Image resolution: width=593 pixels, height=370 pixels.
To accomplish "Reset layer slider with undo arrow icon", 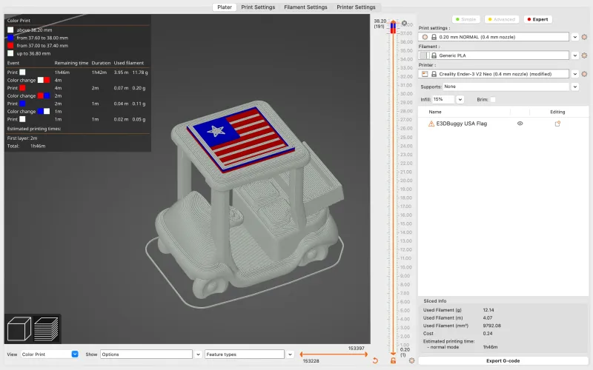I will (375, 360).
